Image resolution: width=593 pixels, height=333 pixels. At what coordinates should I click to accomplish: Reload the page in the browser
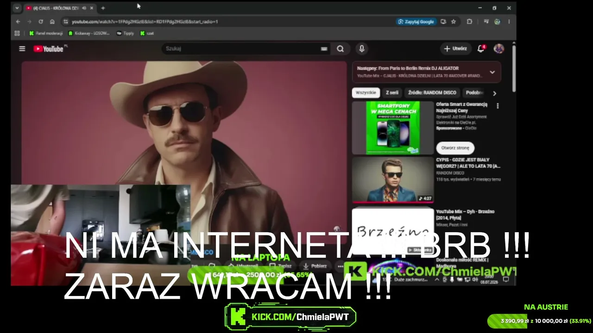pyautogui.click(x=41, y=22)
